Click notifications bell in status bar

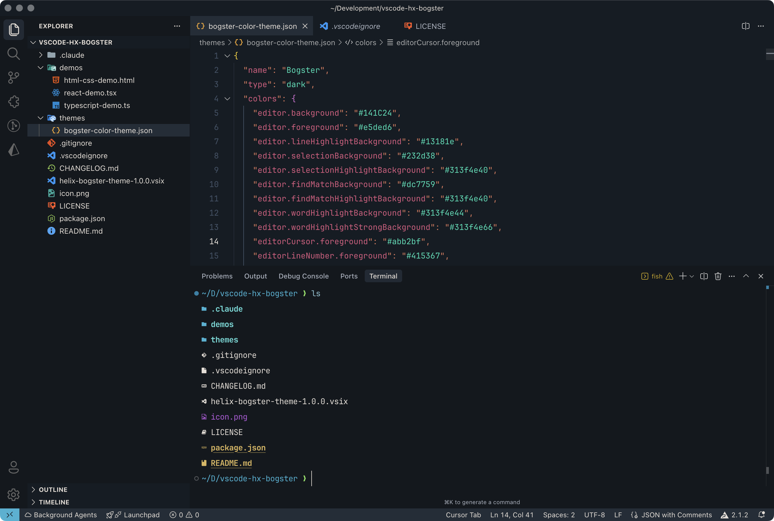(762, 515)
